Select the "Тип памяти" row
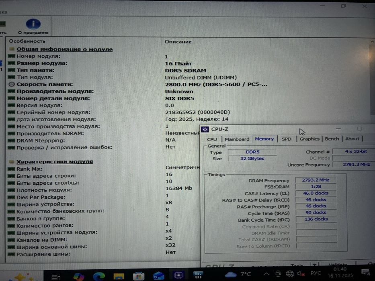The width and height of the screenshot is (375, 281). coord(107,70)
